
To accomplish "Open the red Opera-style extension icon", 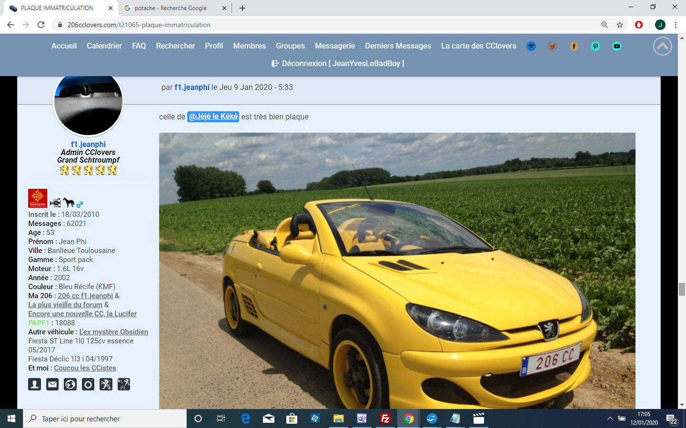I will (639, 25).
